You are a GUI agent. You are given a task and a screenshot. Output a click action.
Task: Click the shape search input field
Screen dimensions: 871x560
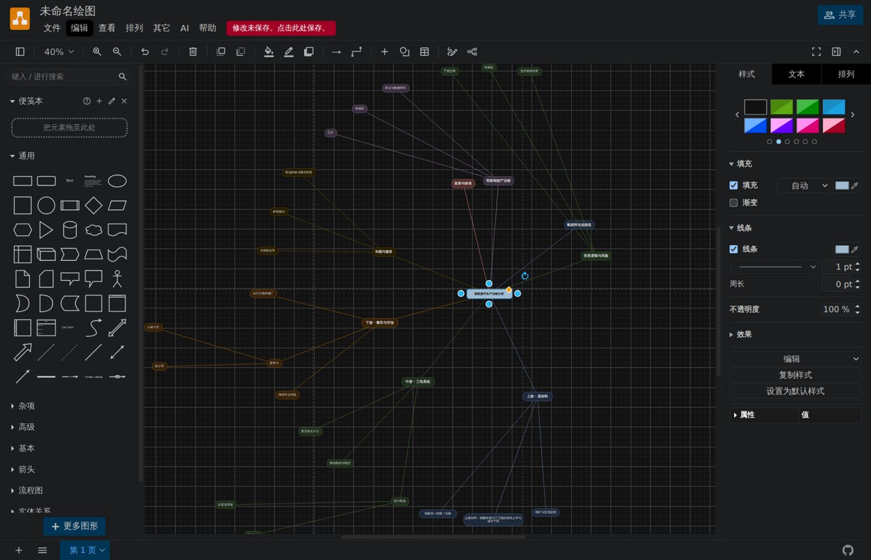[63, 77]
